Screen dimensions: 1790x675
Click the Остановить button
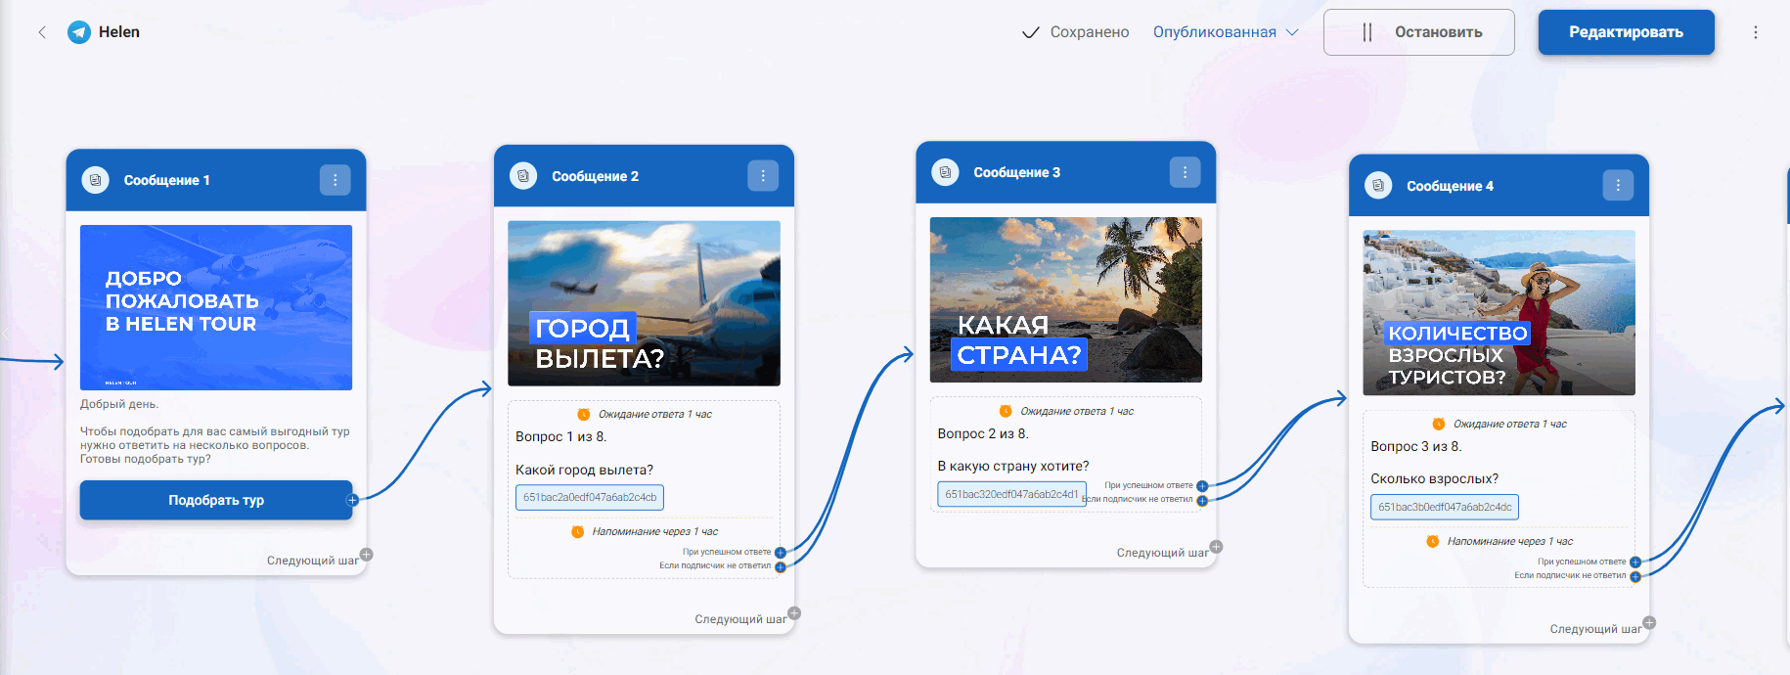point(1419,32)
